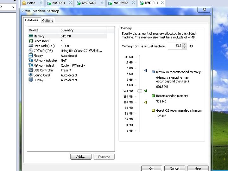Decrease memory with the down spinner arrow
Screen dimensions: 228x171
[184, 48]
